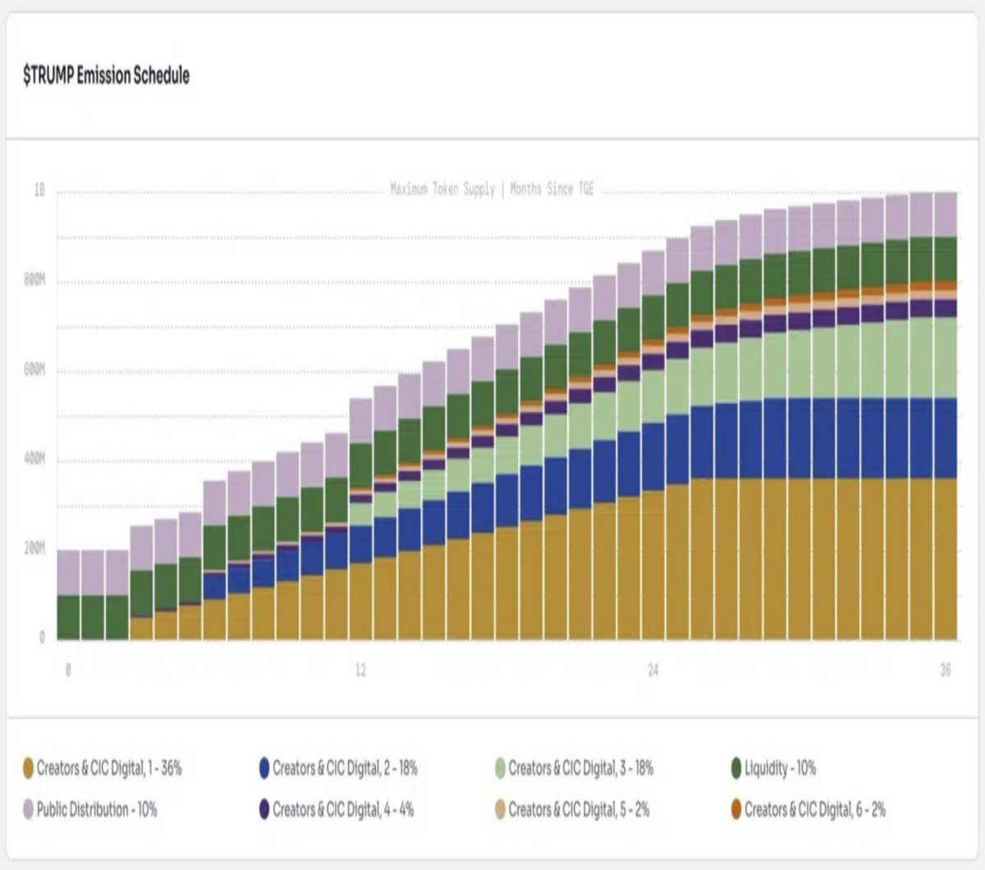
Task: Click the month 24 label on the x-axis
Action: pyautogui.click(x=653, y=671)
